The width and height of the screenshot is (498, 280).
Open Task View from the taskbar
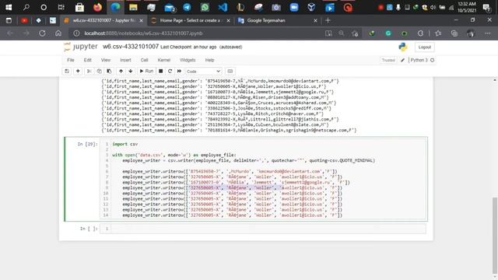coord(61,7)
